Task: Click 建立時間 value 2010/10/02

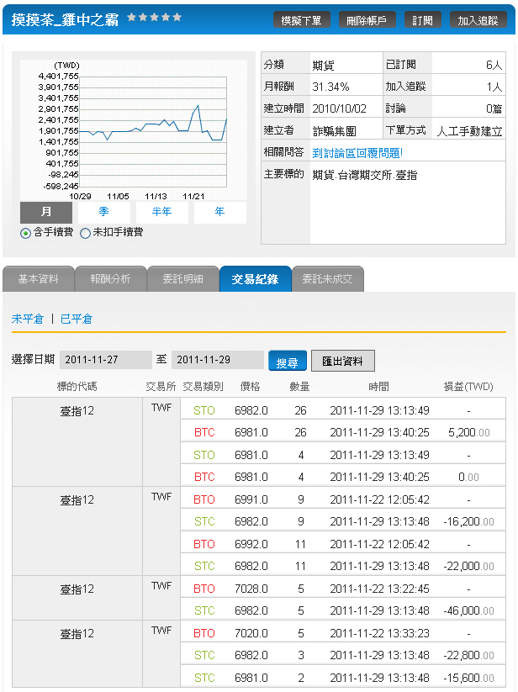Action: (339, 108)
